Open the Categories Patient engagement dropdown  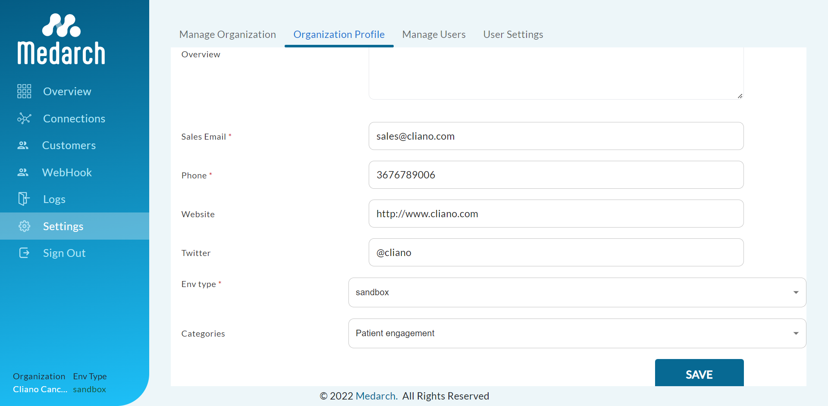point(577,333)
